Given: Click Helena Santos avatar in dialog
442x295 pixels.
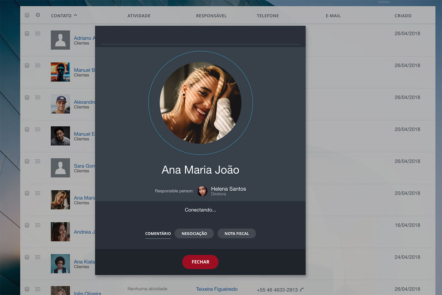Looking at the screenshot, I should 202,191.
